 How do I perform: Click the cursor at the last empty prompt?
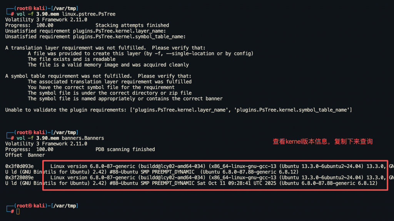point(18,211)
